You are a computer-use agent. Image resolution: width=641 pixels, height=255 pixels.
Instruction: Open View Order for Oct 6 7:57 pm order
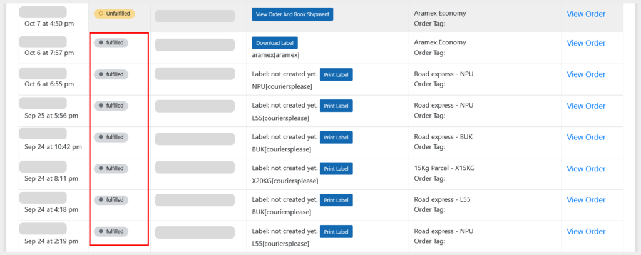click(586, 43)
